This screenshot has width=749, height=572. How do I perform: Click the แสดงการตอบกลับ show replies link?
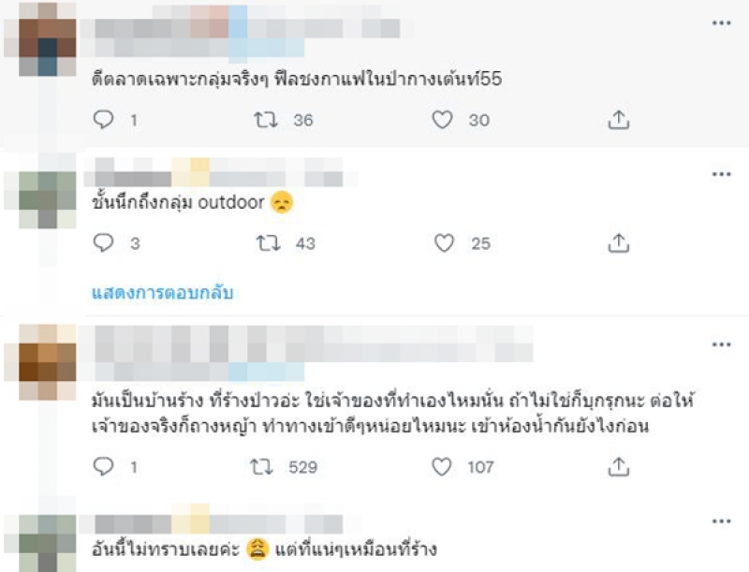(162, 293)
